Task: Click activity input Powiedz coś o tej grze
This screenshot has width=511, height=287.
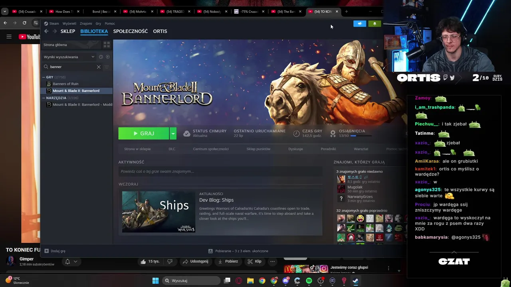Action: coord(220,171)
